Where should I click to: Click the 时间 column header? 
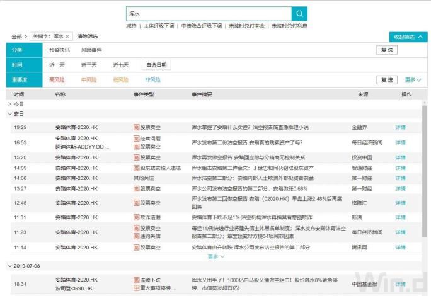[x=19, y=94]
